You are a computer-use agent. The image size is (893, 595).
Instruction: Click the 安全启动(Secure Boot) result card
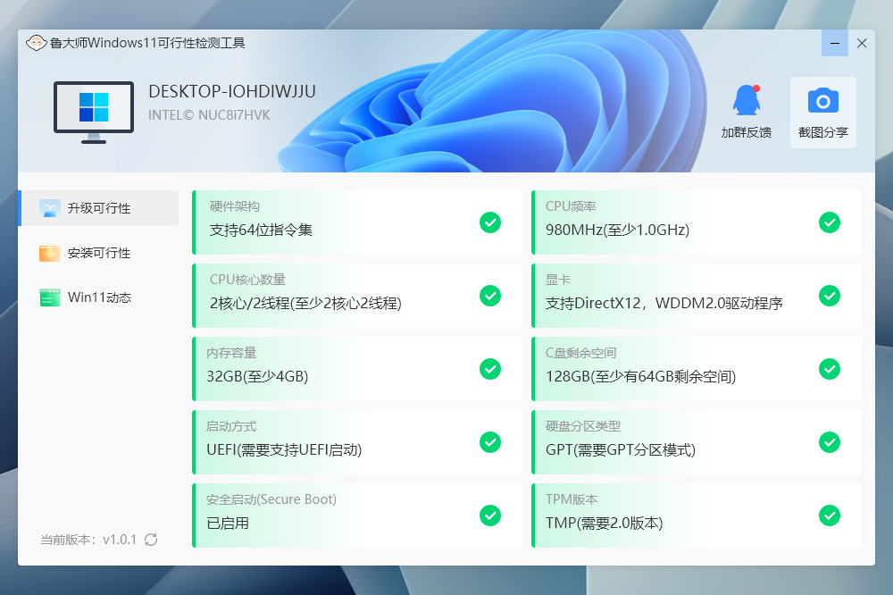click(x=356, y=515)
